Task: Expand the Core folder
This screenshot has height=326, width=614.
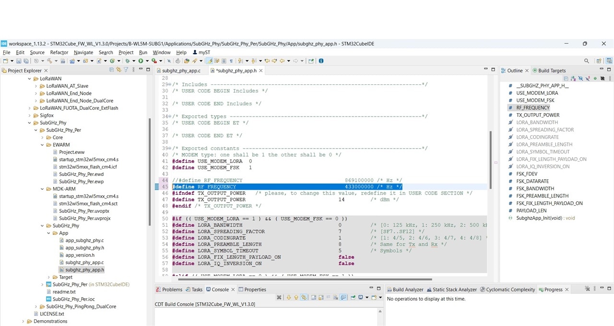Action: click(42, 138)
